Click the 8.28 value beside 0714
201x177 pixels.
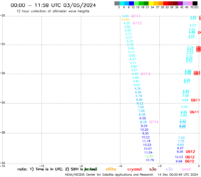143,122
